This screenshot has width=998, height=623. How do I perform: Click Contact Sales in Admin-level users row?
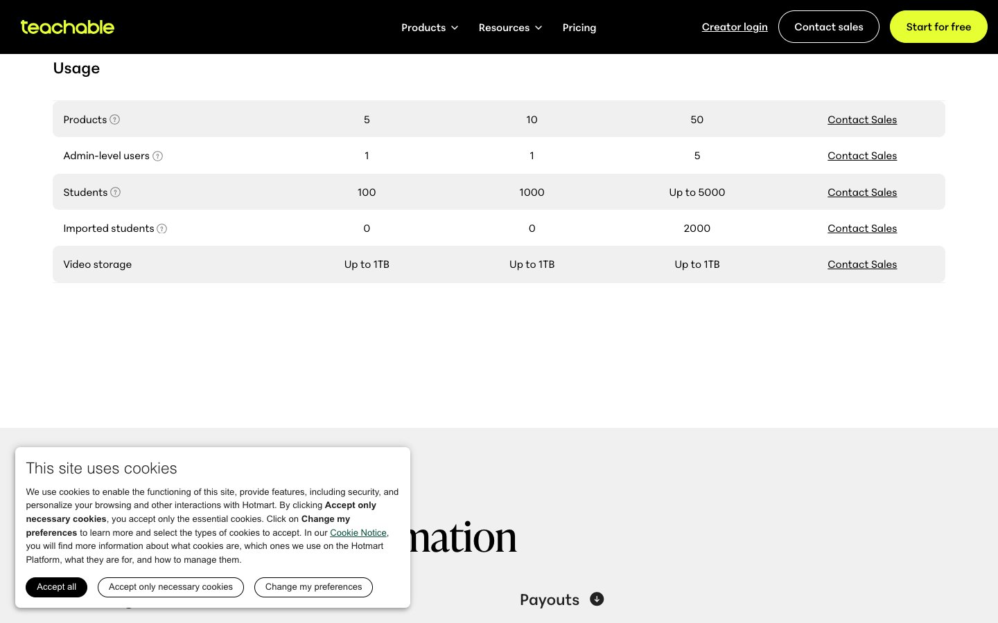tap(862, 156)
